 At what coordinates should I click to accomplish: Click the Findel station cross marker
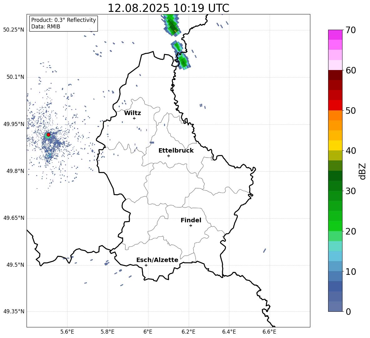tap(191, 226)
